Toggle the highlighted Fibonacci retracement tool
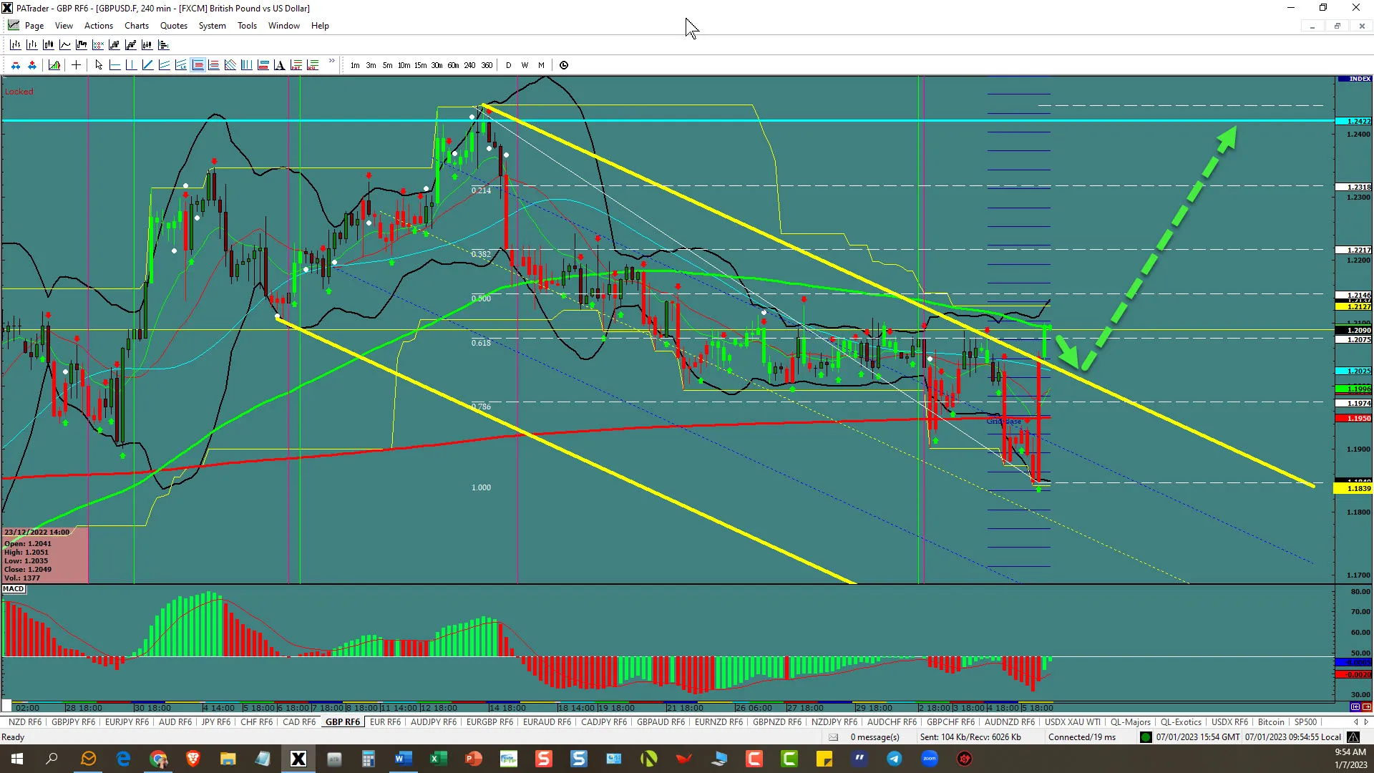 click(198, 65)
